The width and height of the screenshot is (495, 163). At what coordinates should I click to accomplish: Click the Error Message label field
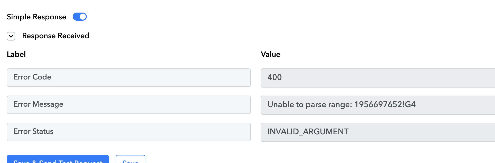(129, 105)
